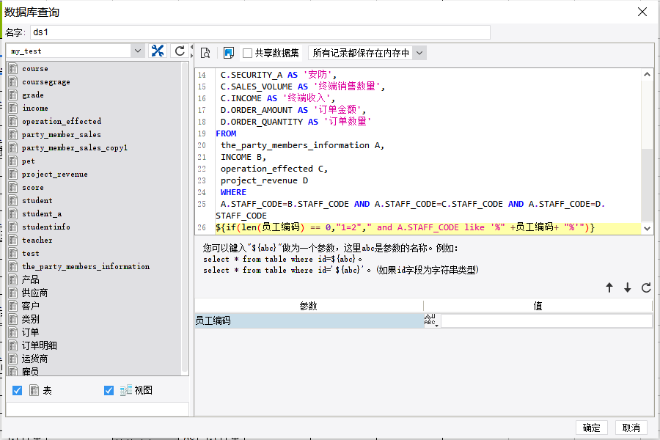Close the 数据库查询 dialog
The width and height of the screenshot is (660, 440).
click(x=642, y=12)
